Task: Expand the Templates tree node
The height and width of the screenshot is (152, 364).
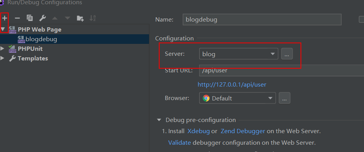Action: [x=2, y=58]
